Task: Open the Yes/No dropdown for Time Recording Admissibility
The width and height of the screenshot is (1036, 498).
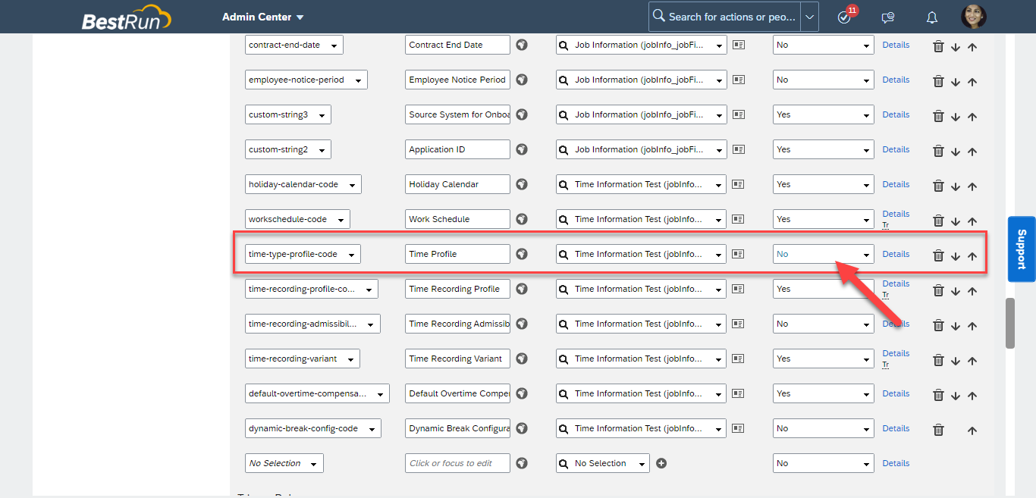Action: point(824,324)
